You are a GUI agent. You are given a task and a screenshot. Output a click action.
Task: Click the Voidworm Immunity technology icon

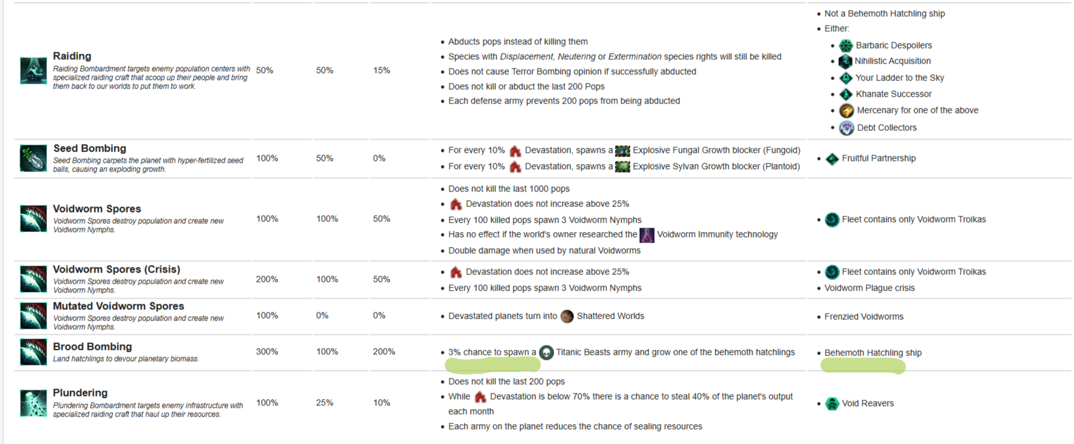tap(647, 234)
